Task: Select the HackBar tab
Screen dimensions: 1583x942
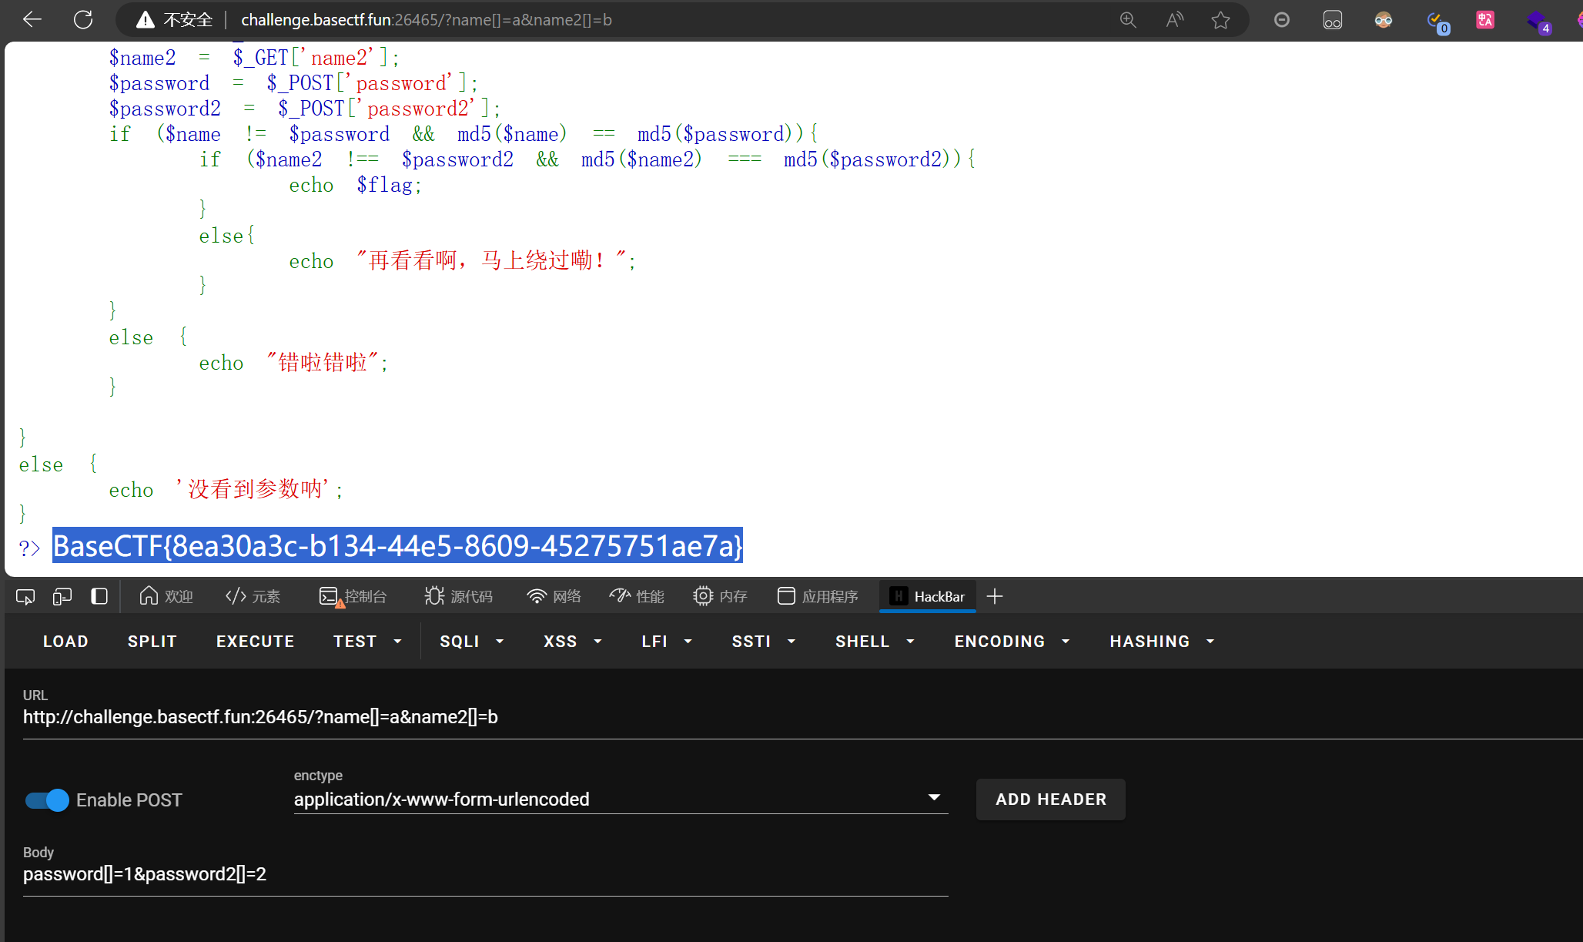Action: click(x=927, y=596)
